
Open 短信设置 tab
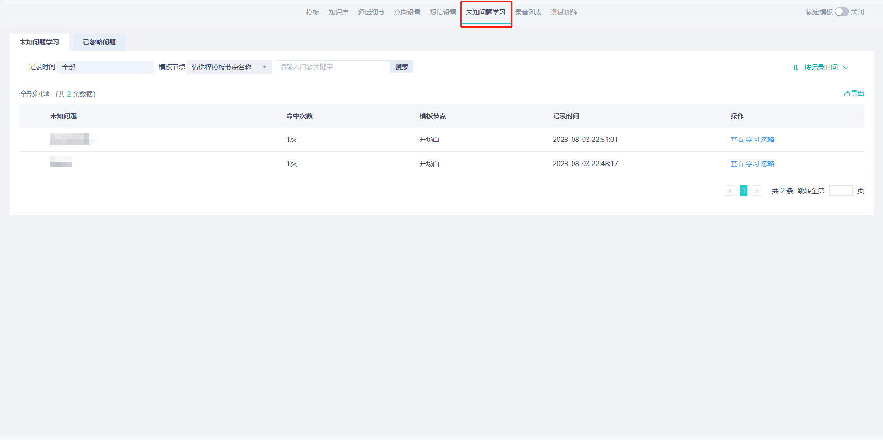point(443,12)
